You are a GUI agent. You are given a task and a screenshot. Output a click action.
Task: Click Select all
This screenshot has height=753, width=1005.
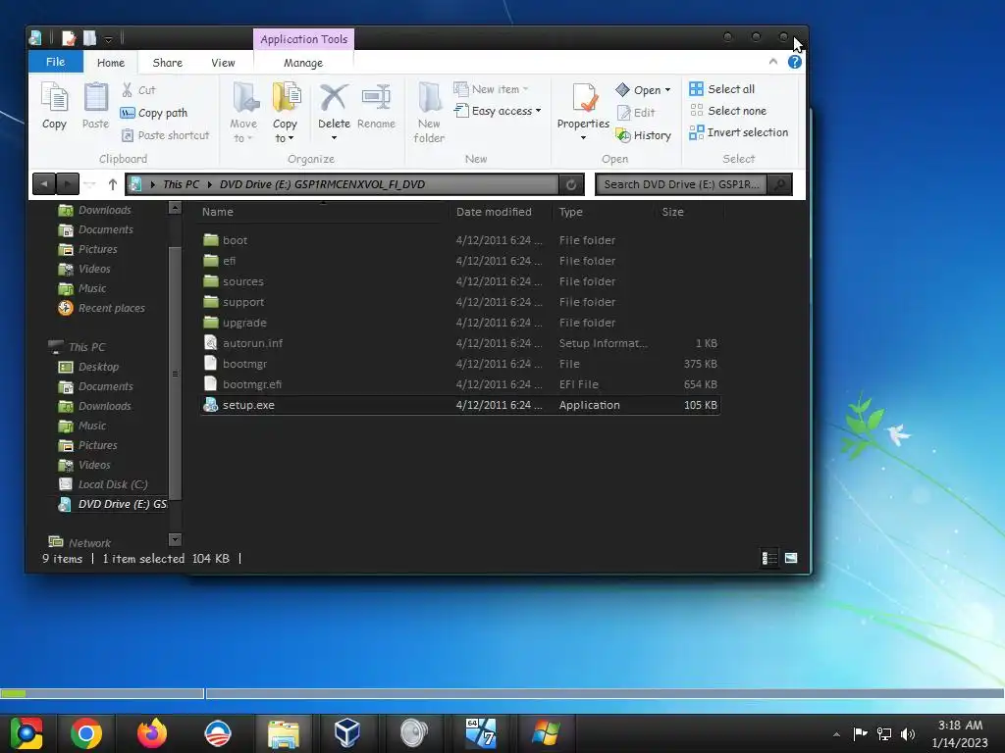pos(722,89)
